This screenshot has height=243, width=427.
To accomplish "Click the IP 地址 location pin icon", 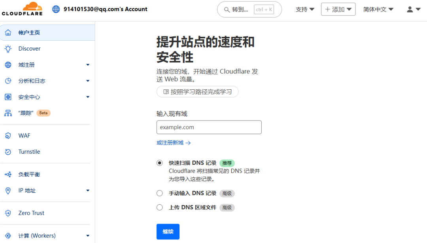I will (8, 191).
